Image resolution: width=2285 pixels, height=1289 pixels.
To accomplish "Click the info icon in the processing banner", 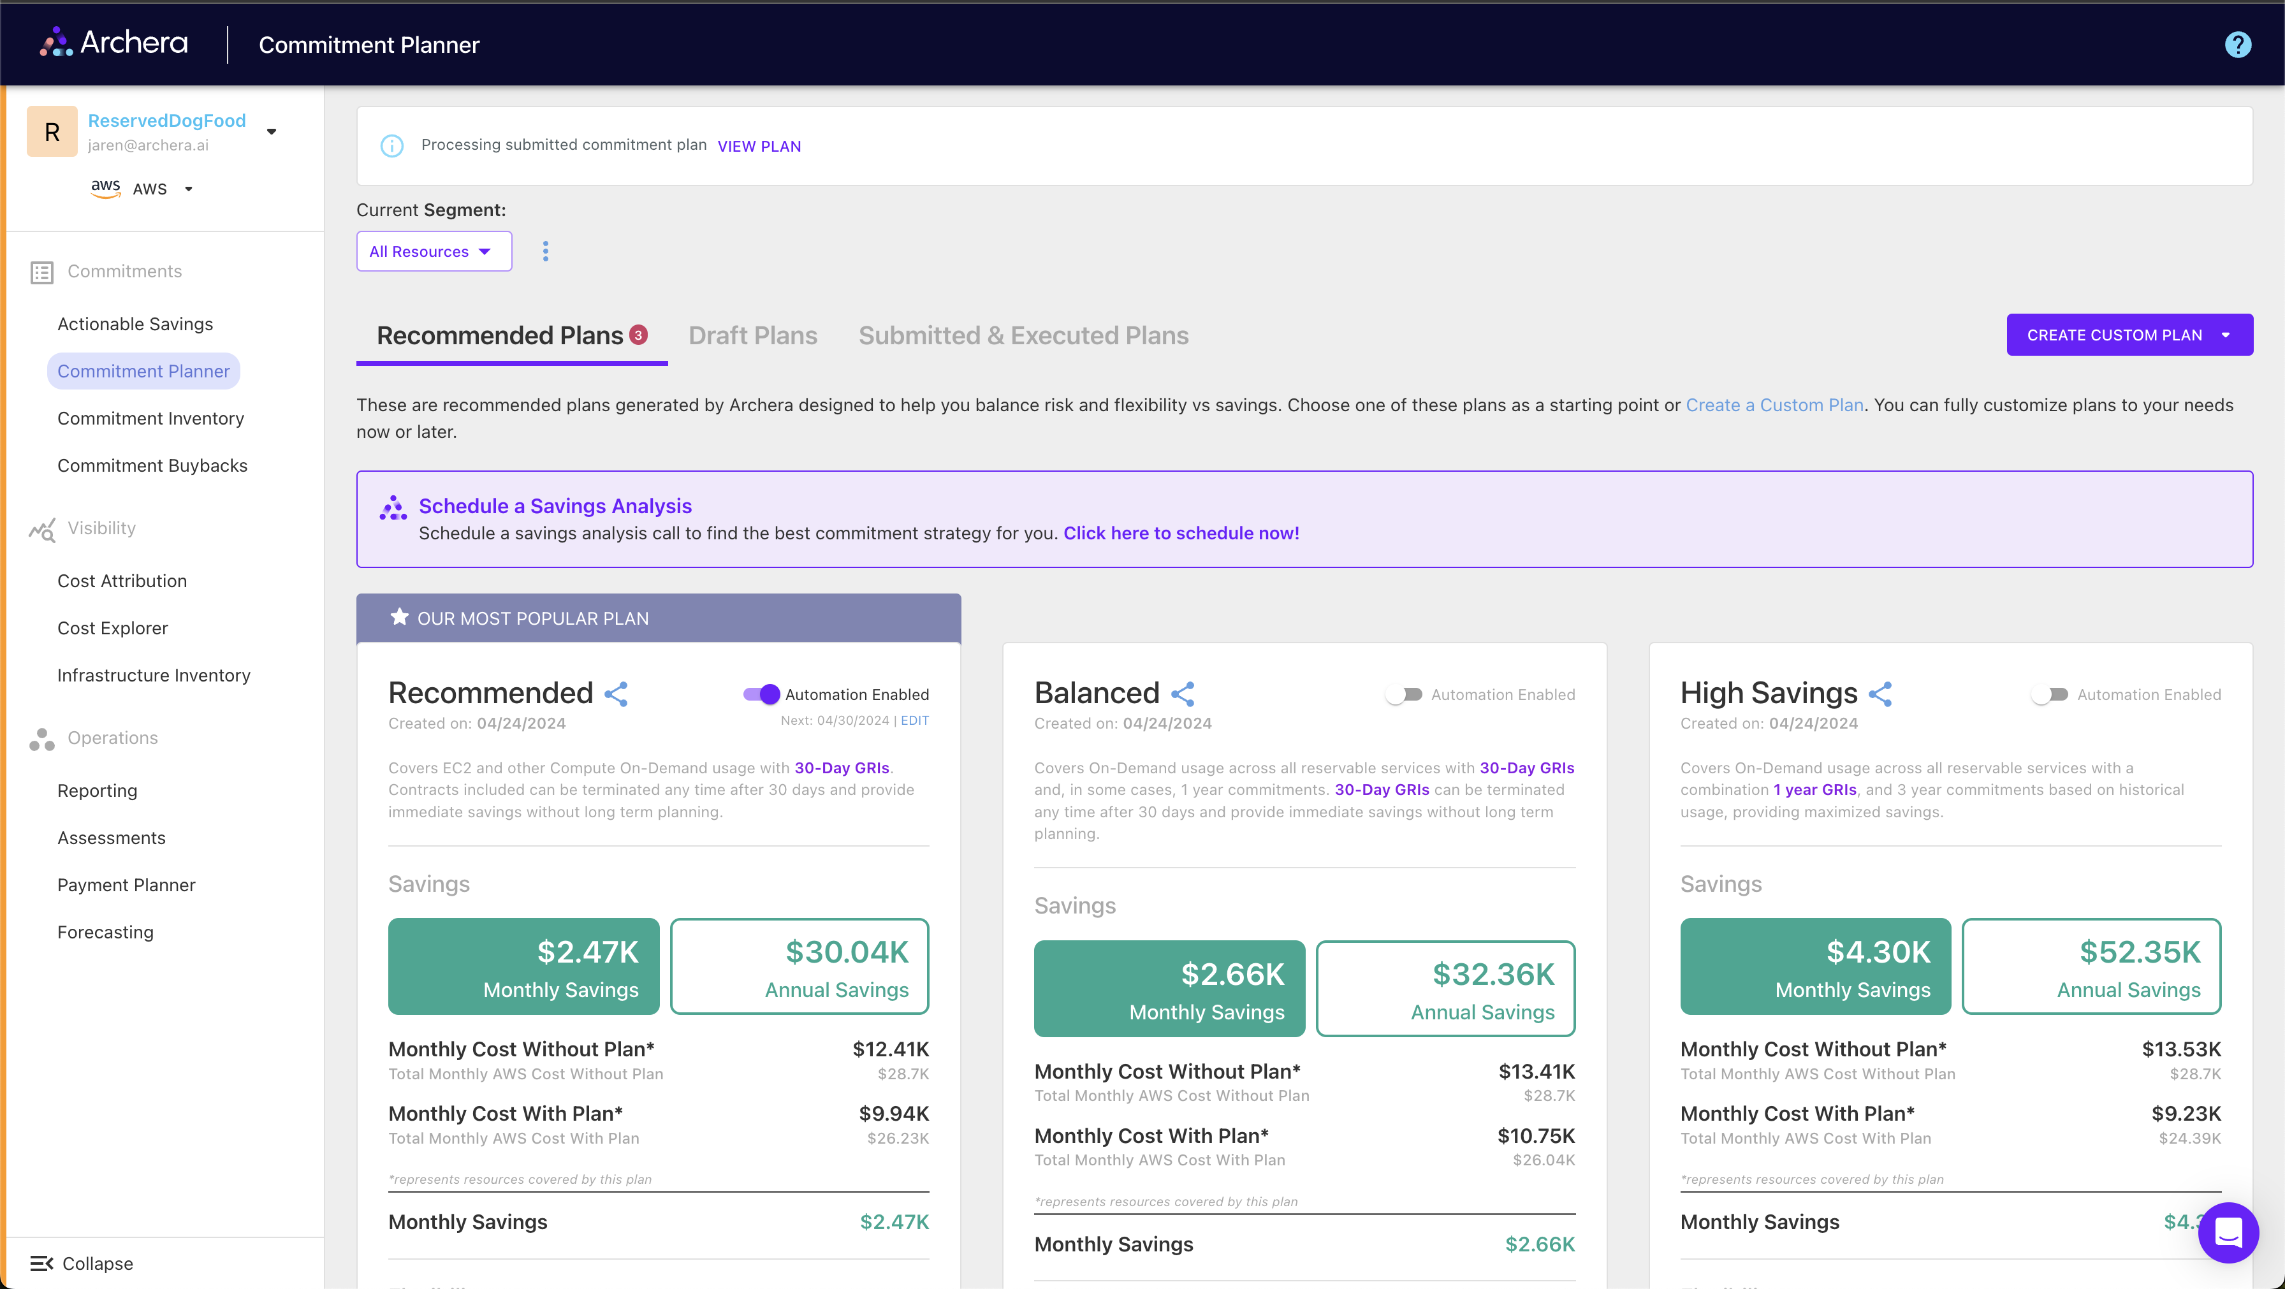I will (391, 145).
